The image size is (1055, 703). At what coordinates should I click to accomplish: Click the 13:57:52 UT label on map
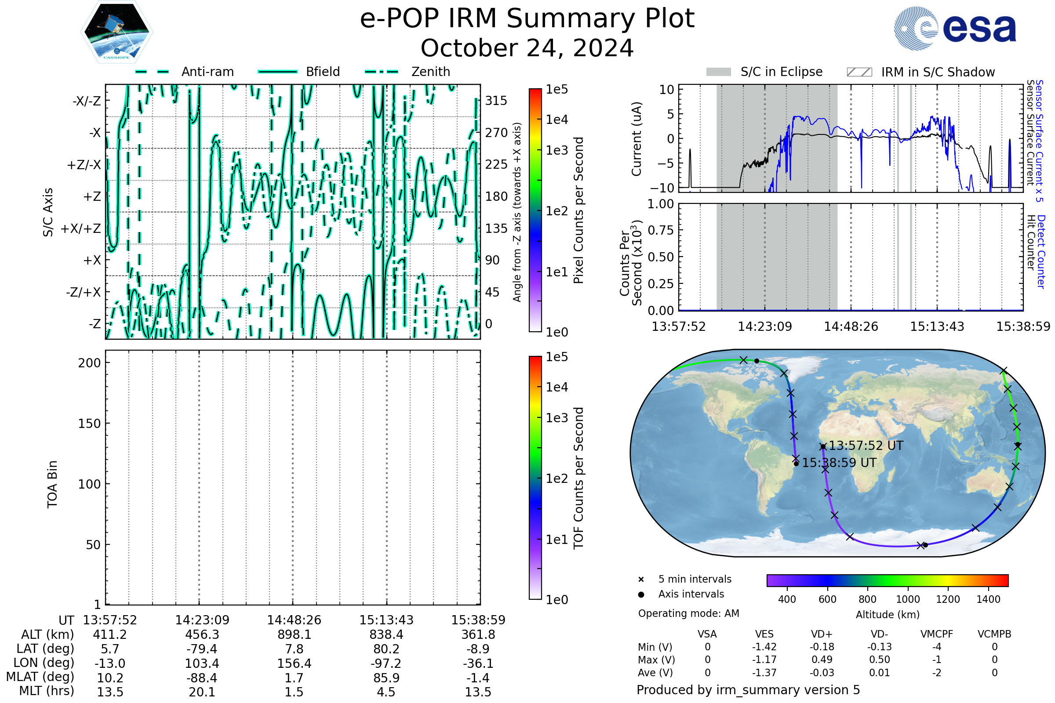[866, 446]
